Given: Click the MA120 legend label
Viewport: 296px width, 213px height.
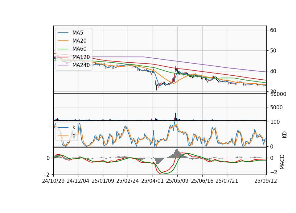Looking at the screenshot, I should [81, 57].
